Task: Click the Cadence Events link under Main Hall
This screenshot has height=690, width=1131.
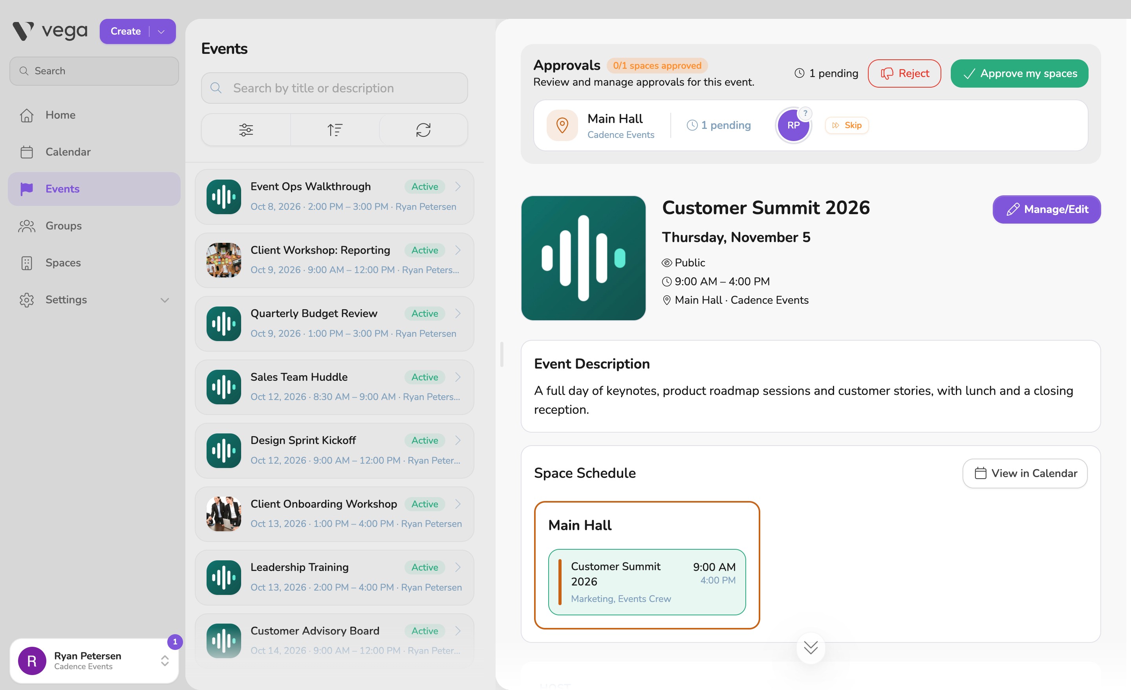Action: (620, 135)
